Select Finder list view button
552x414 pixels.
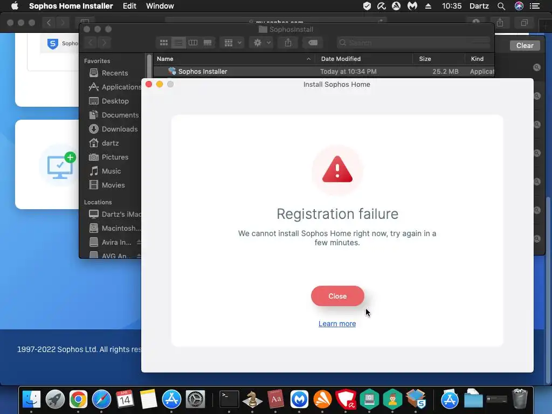[x=178, y=43]
